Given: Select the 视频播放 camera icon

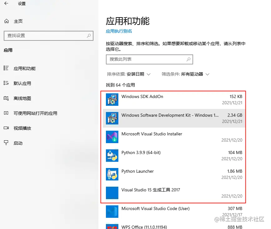Looking at the screenshot, I should pos(6,128).
